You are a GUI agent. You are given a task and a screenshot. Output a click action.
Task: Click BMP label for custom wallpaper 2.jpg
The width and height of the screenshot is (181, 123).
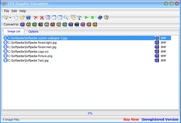163,38
